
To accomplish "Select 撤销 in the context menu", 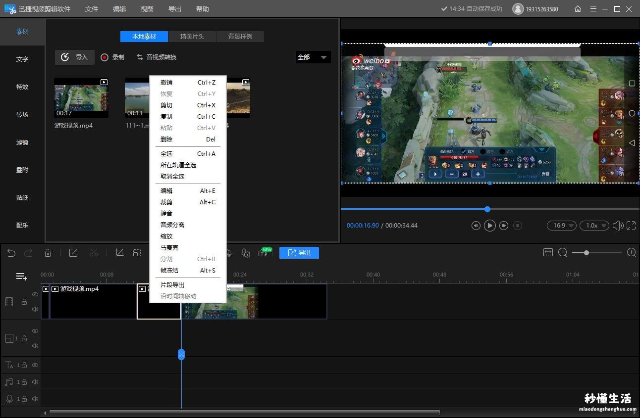I will 188,83.
